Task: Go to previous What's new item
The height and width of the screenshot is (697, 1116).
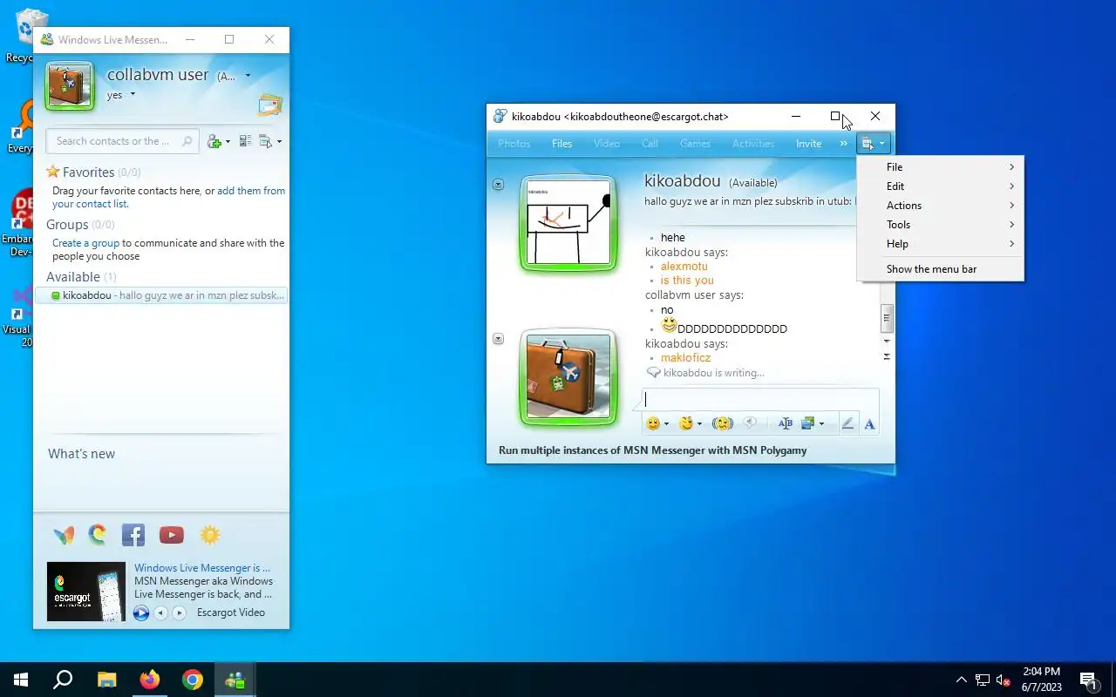Action: pyautogui.click(x=160, y=612)
